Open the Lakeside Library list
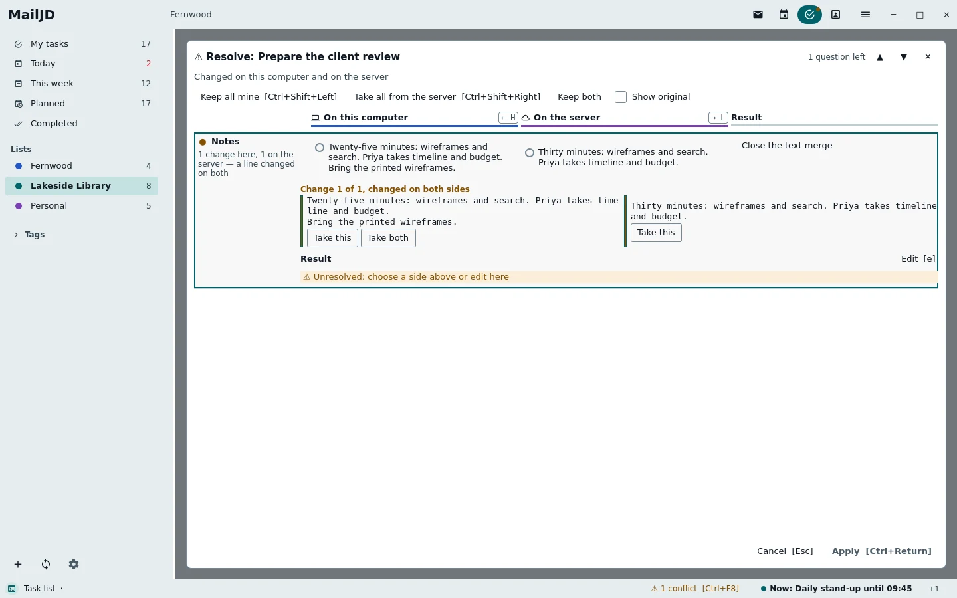Screen dimensions: 957x598 82,186
